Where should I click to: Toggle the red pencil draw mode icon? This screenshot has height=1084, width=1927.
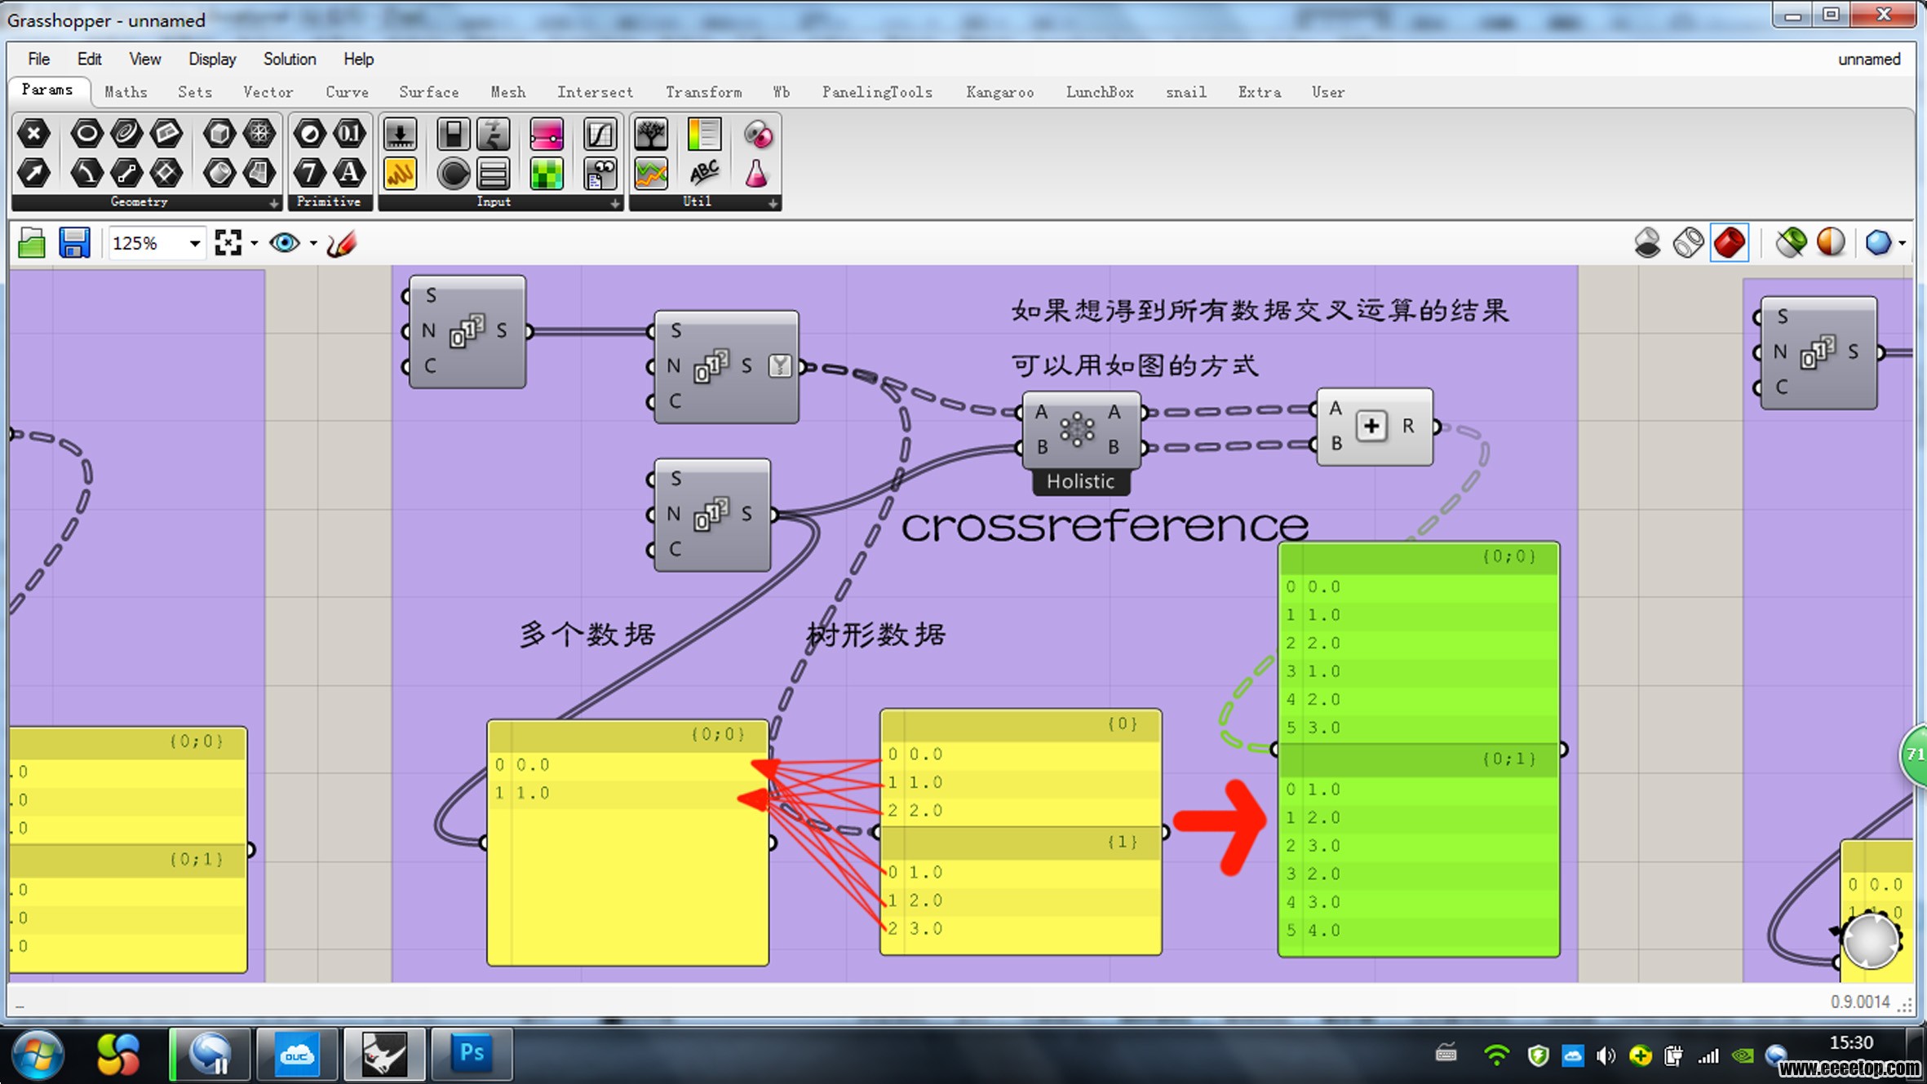click(x=340, y=242)
